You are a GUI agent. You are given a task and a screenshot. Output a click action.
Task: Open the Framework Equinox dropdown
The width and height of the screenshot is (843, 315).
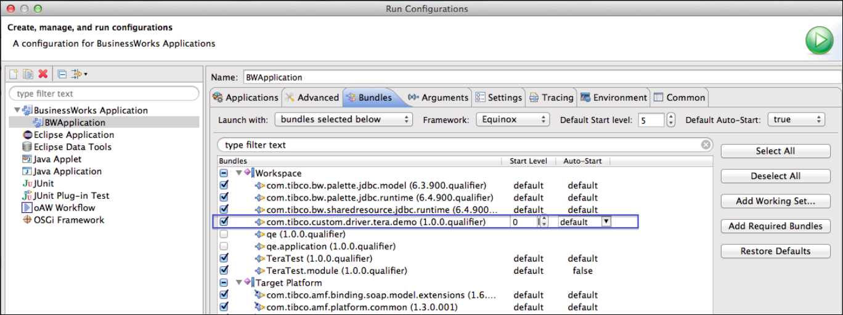(x=512, y=119)
